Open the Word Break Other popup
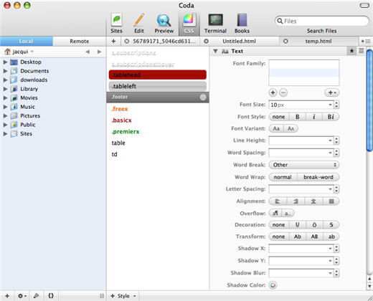 pos(304,165)
